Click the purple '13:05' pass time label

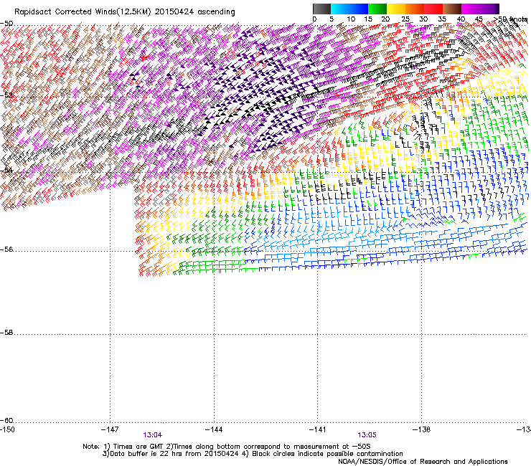pyautogui.click(x=367, y=435)
